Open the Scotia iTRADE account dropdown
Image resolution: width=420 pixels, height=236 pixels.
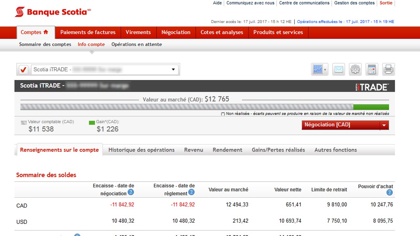tap(105, 69)
